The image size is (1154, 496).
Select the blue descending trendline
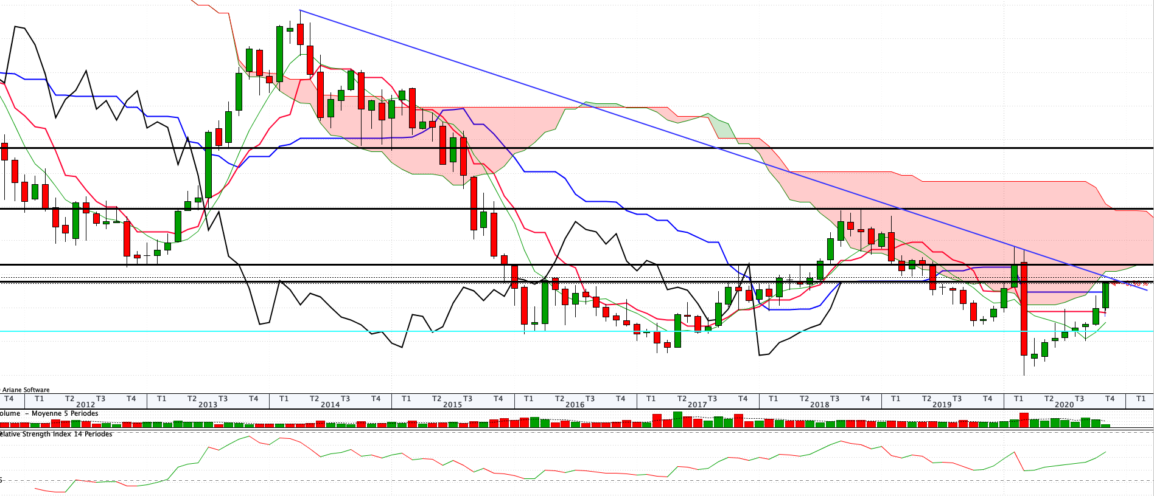(x=723, y=150)
